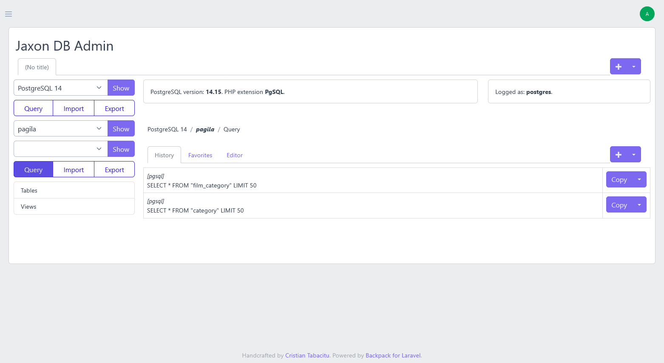Image resolution: width=664 pixels, height=363 pixels.
Task: Click the plus icon above the query history
Action: click(x=619, y=154)
